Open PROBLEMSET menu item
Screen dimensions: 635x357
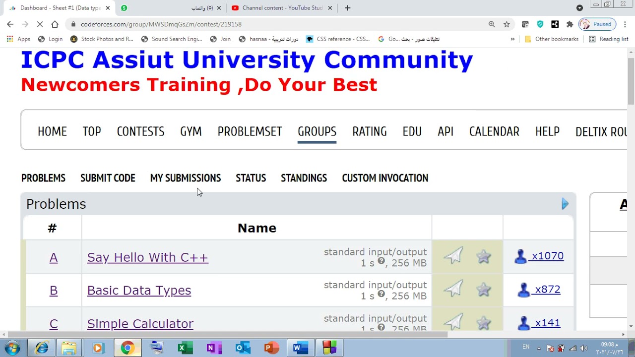click(x=250, y=131)
